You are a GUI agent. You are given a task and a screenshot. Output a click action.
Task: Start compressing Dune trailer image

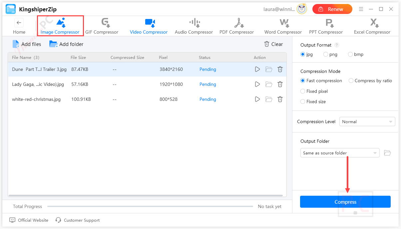tap(257, 69)
